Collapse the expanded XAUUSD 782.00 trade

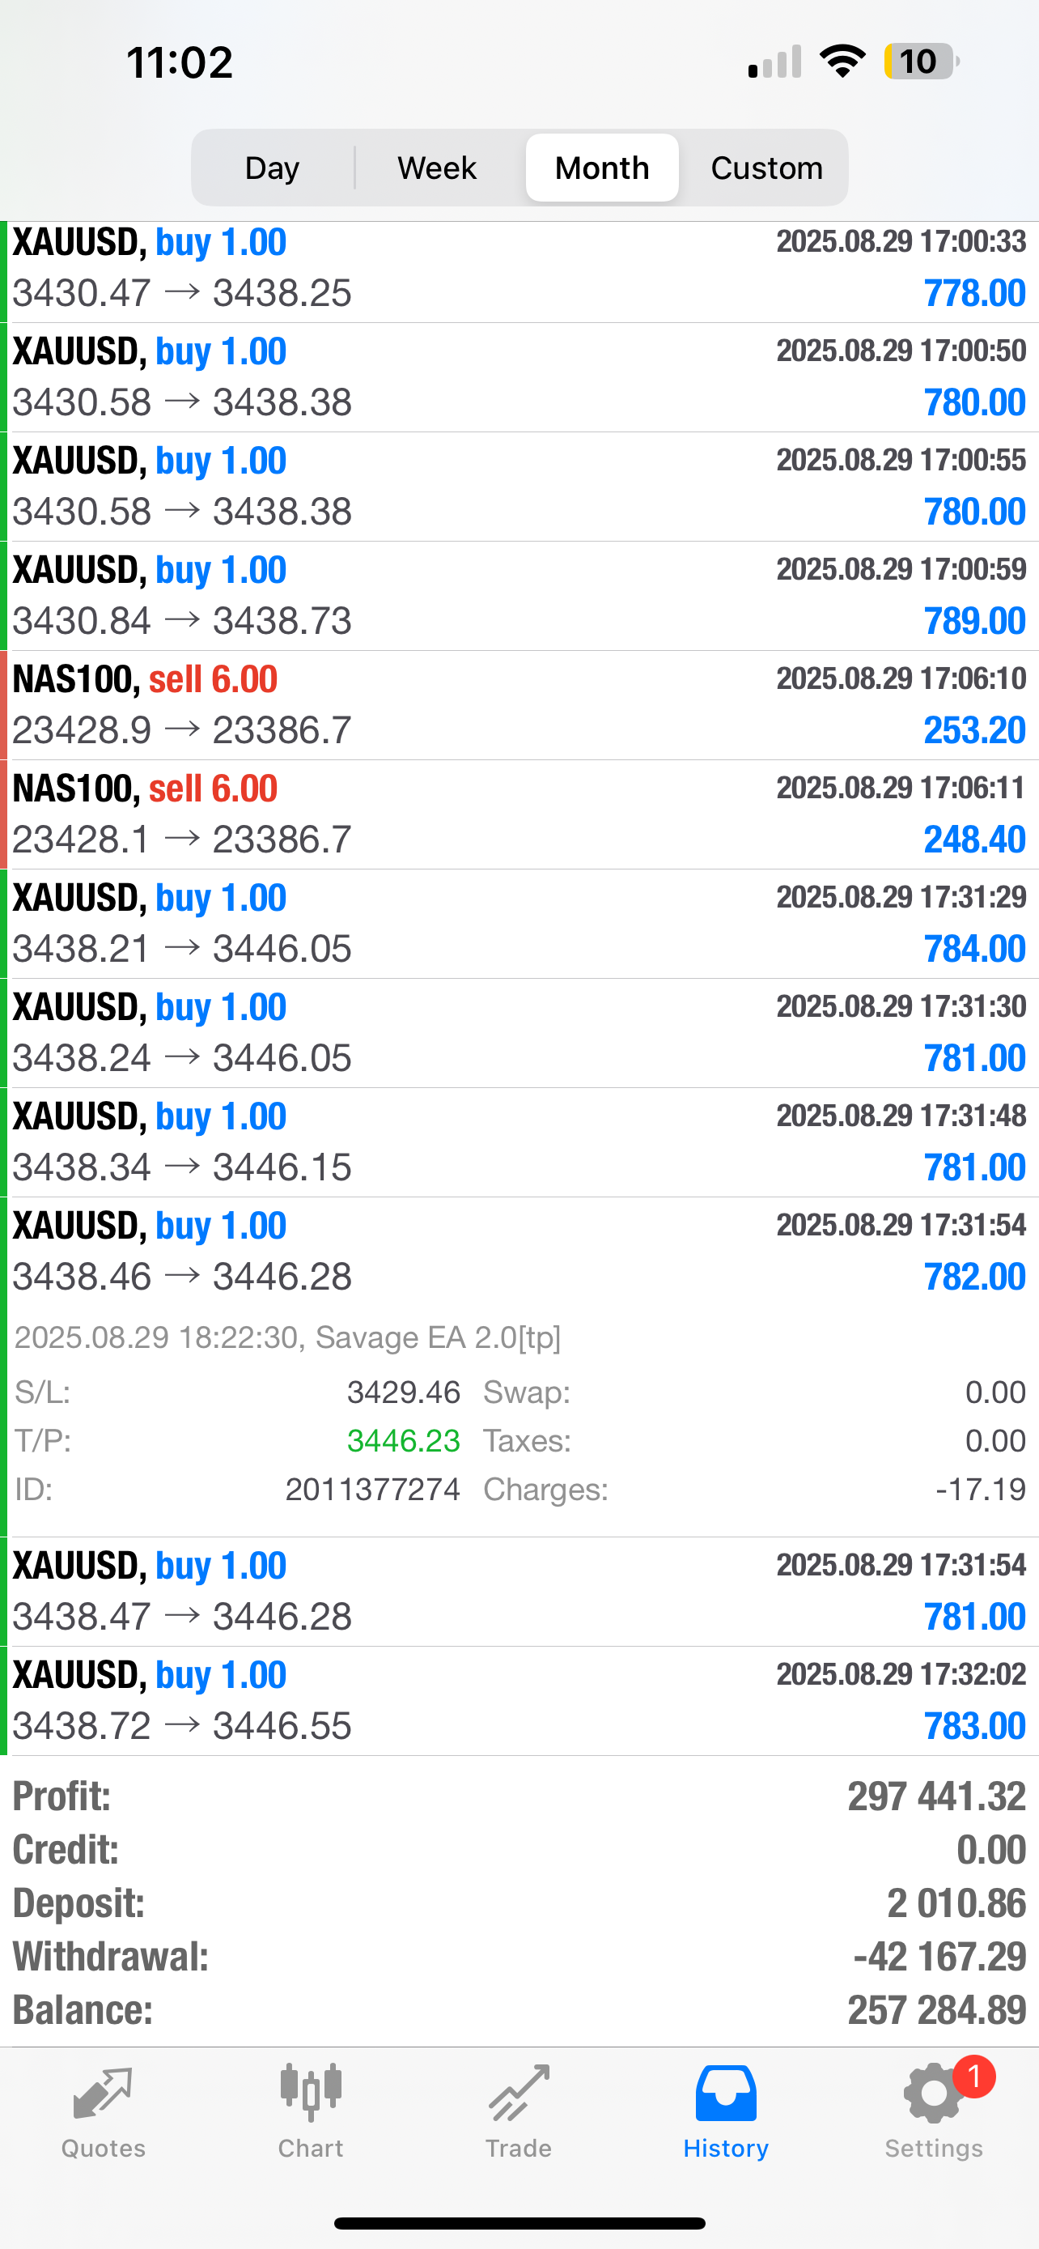(519, 1251)
